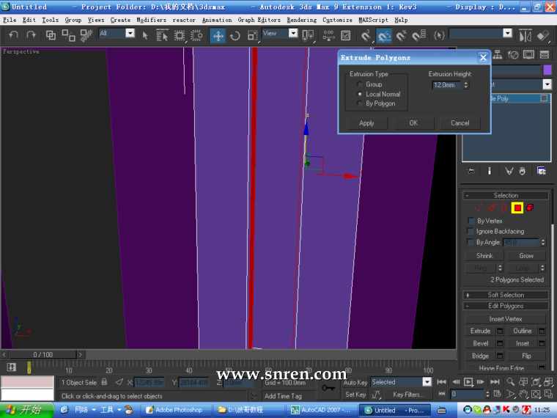Image resolution: width=557 pixels, height=418 pixels.
Task: Select the Rotate tool in toolbar
Action: tap(235, 35)
